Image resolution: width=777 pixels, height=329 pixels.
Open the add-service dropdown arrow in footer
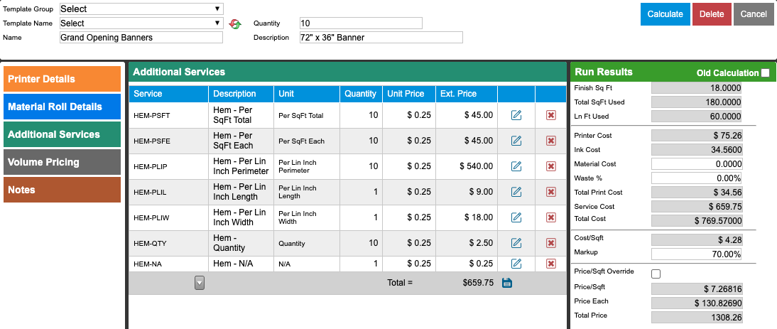pyautogui.click(x=199, y=283)
